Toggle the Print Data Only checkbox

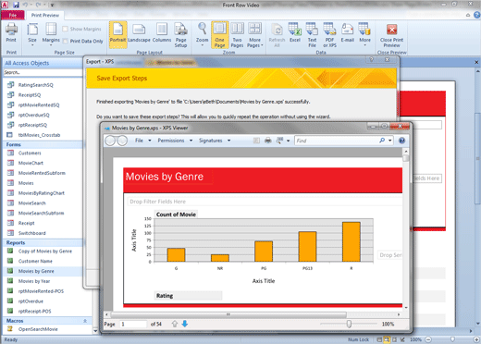click(x=65, y=41)
